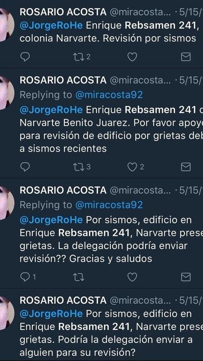Open the tweet text 'a sismos recientes'
203x361 pixels.
coord(63,149)
